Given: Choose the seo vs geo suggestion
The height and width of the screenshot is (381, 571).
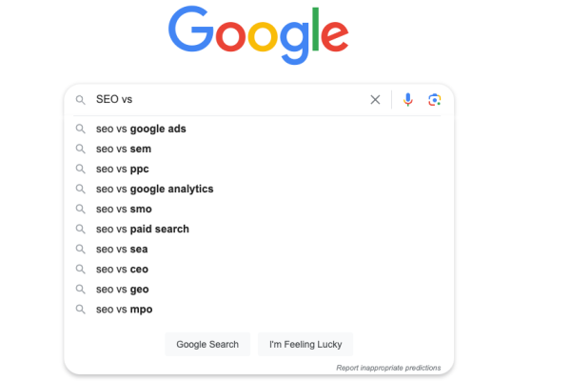Looking at the screenshot, I should (259, 290).
